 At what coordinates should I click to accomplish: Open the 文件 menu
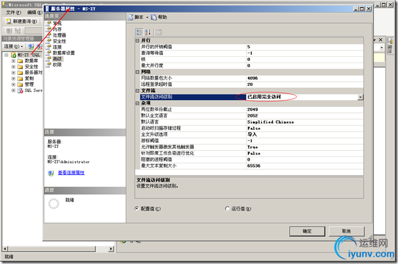tap(14, 12)
